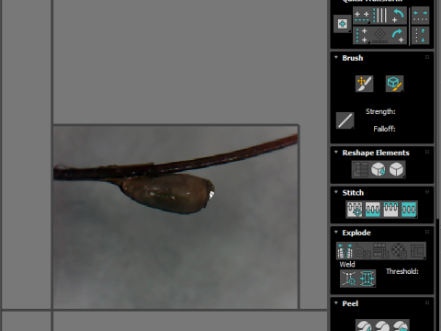Click the Reshape Elements rollout grip handle
441x331 pixels.
tap(427, 152)
